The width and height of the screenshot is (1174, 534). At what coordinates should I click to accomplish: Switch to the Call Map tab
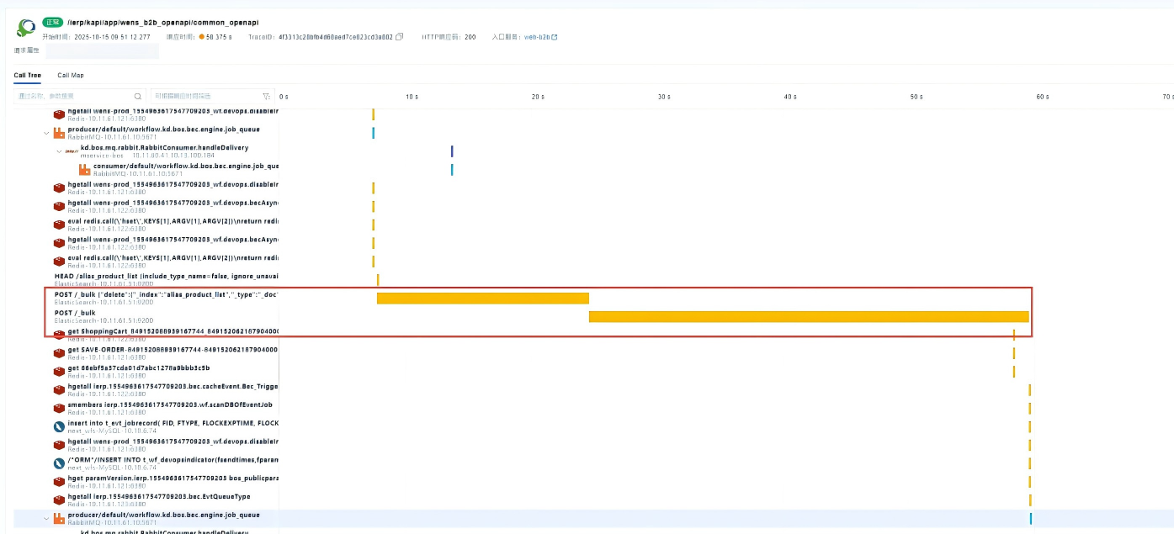pyautogui.click(x=71, y=76)
